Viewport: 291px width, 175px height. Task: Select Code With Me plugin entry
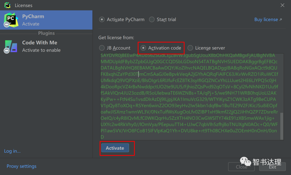pos(46,46)
